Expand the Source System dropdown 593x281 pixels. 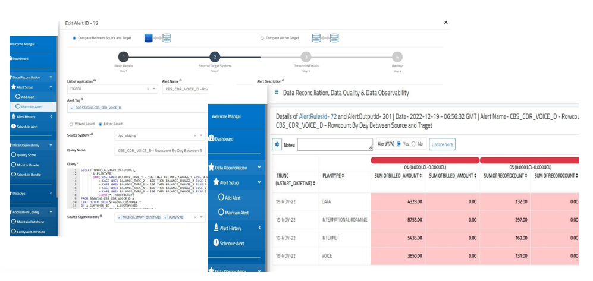point(202,135)
